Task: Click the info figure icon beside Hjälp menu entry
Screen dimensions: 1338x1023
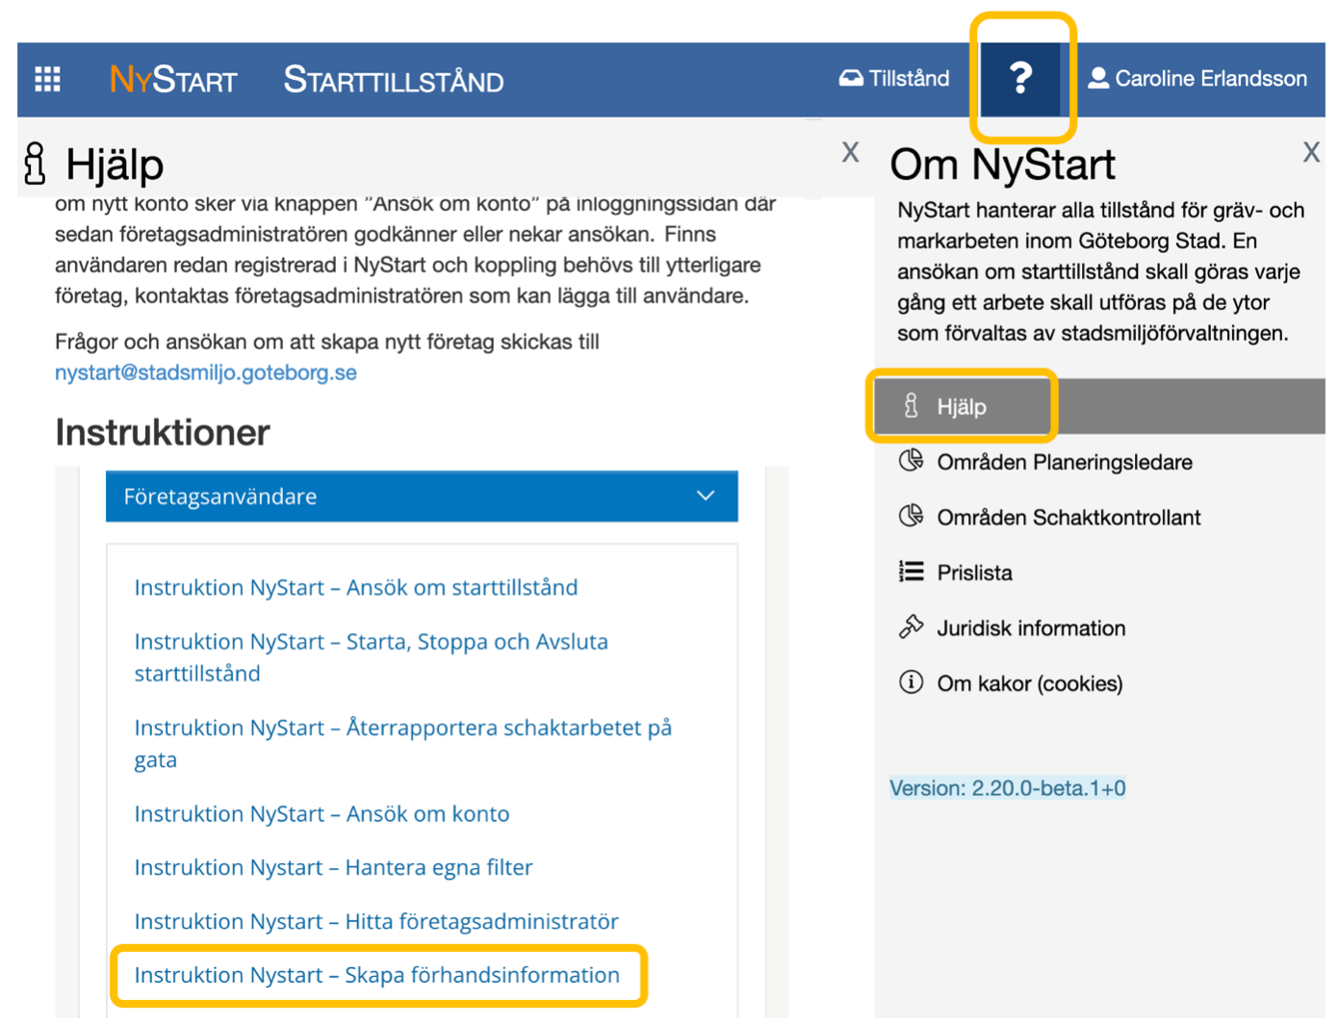Action: coord(911,405)
